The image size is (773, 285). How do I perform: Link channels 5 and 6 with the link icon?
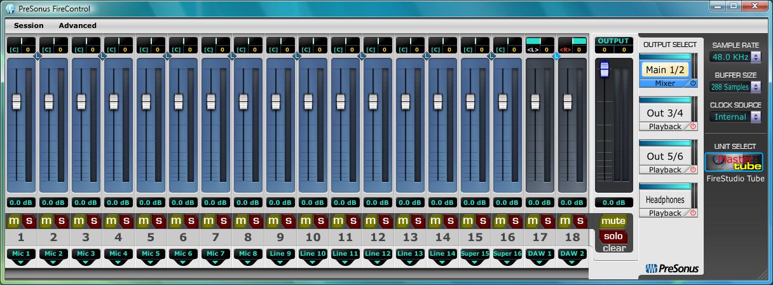[167, 56]
